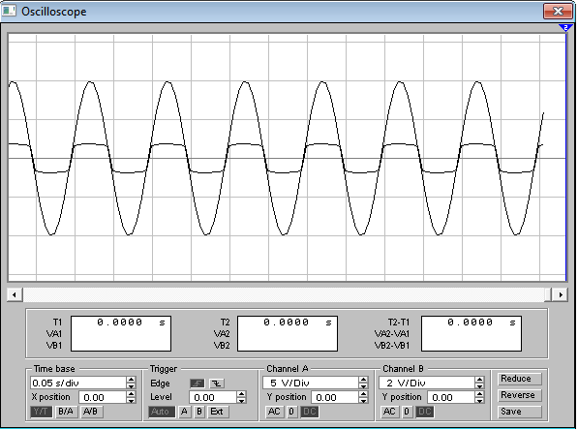Select AC coupling for Channel A
The width and height of the screenshot is (578, 430).
(x=274, y=412)
